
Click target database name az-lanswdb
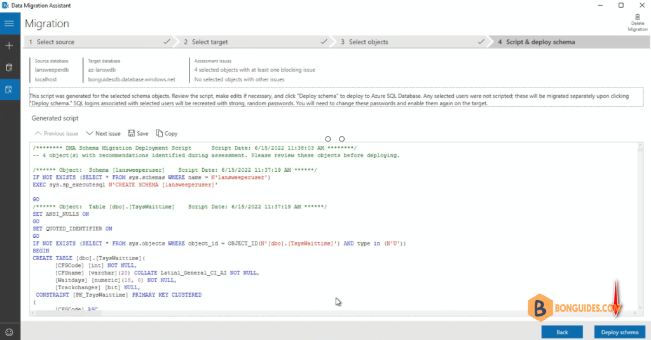pos(102,70)
